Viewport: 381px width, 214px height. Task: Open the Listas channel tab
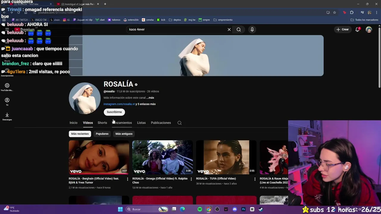(x=141, y=123)
